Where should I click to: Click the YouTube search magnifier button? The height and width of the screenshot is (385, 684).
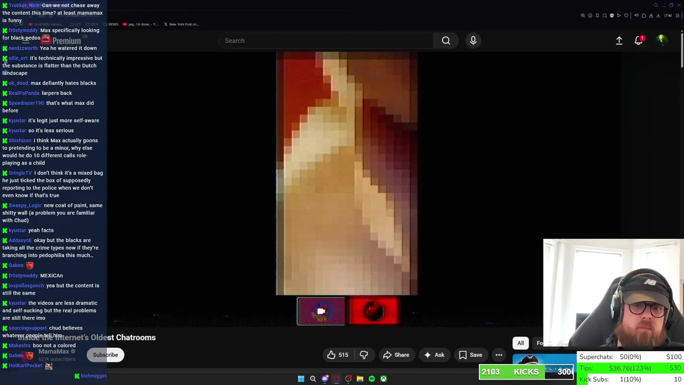click(x=446, y=41)
